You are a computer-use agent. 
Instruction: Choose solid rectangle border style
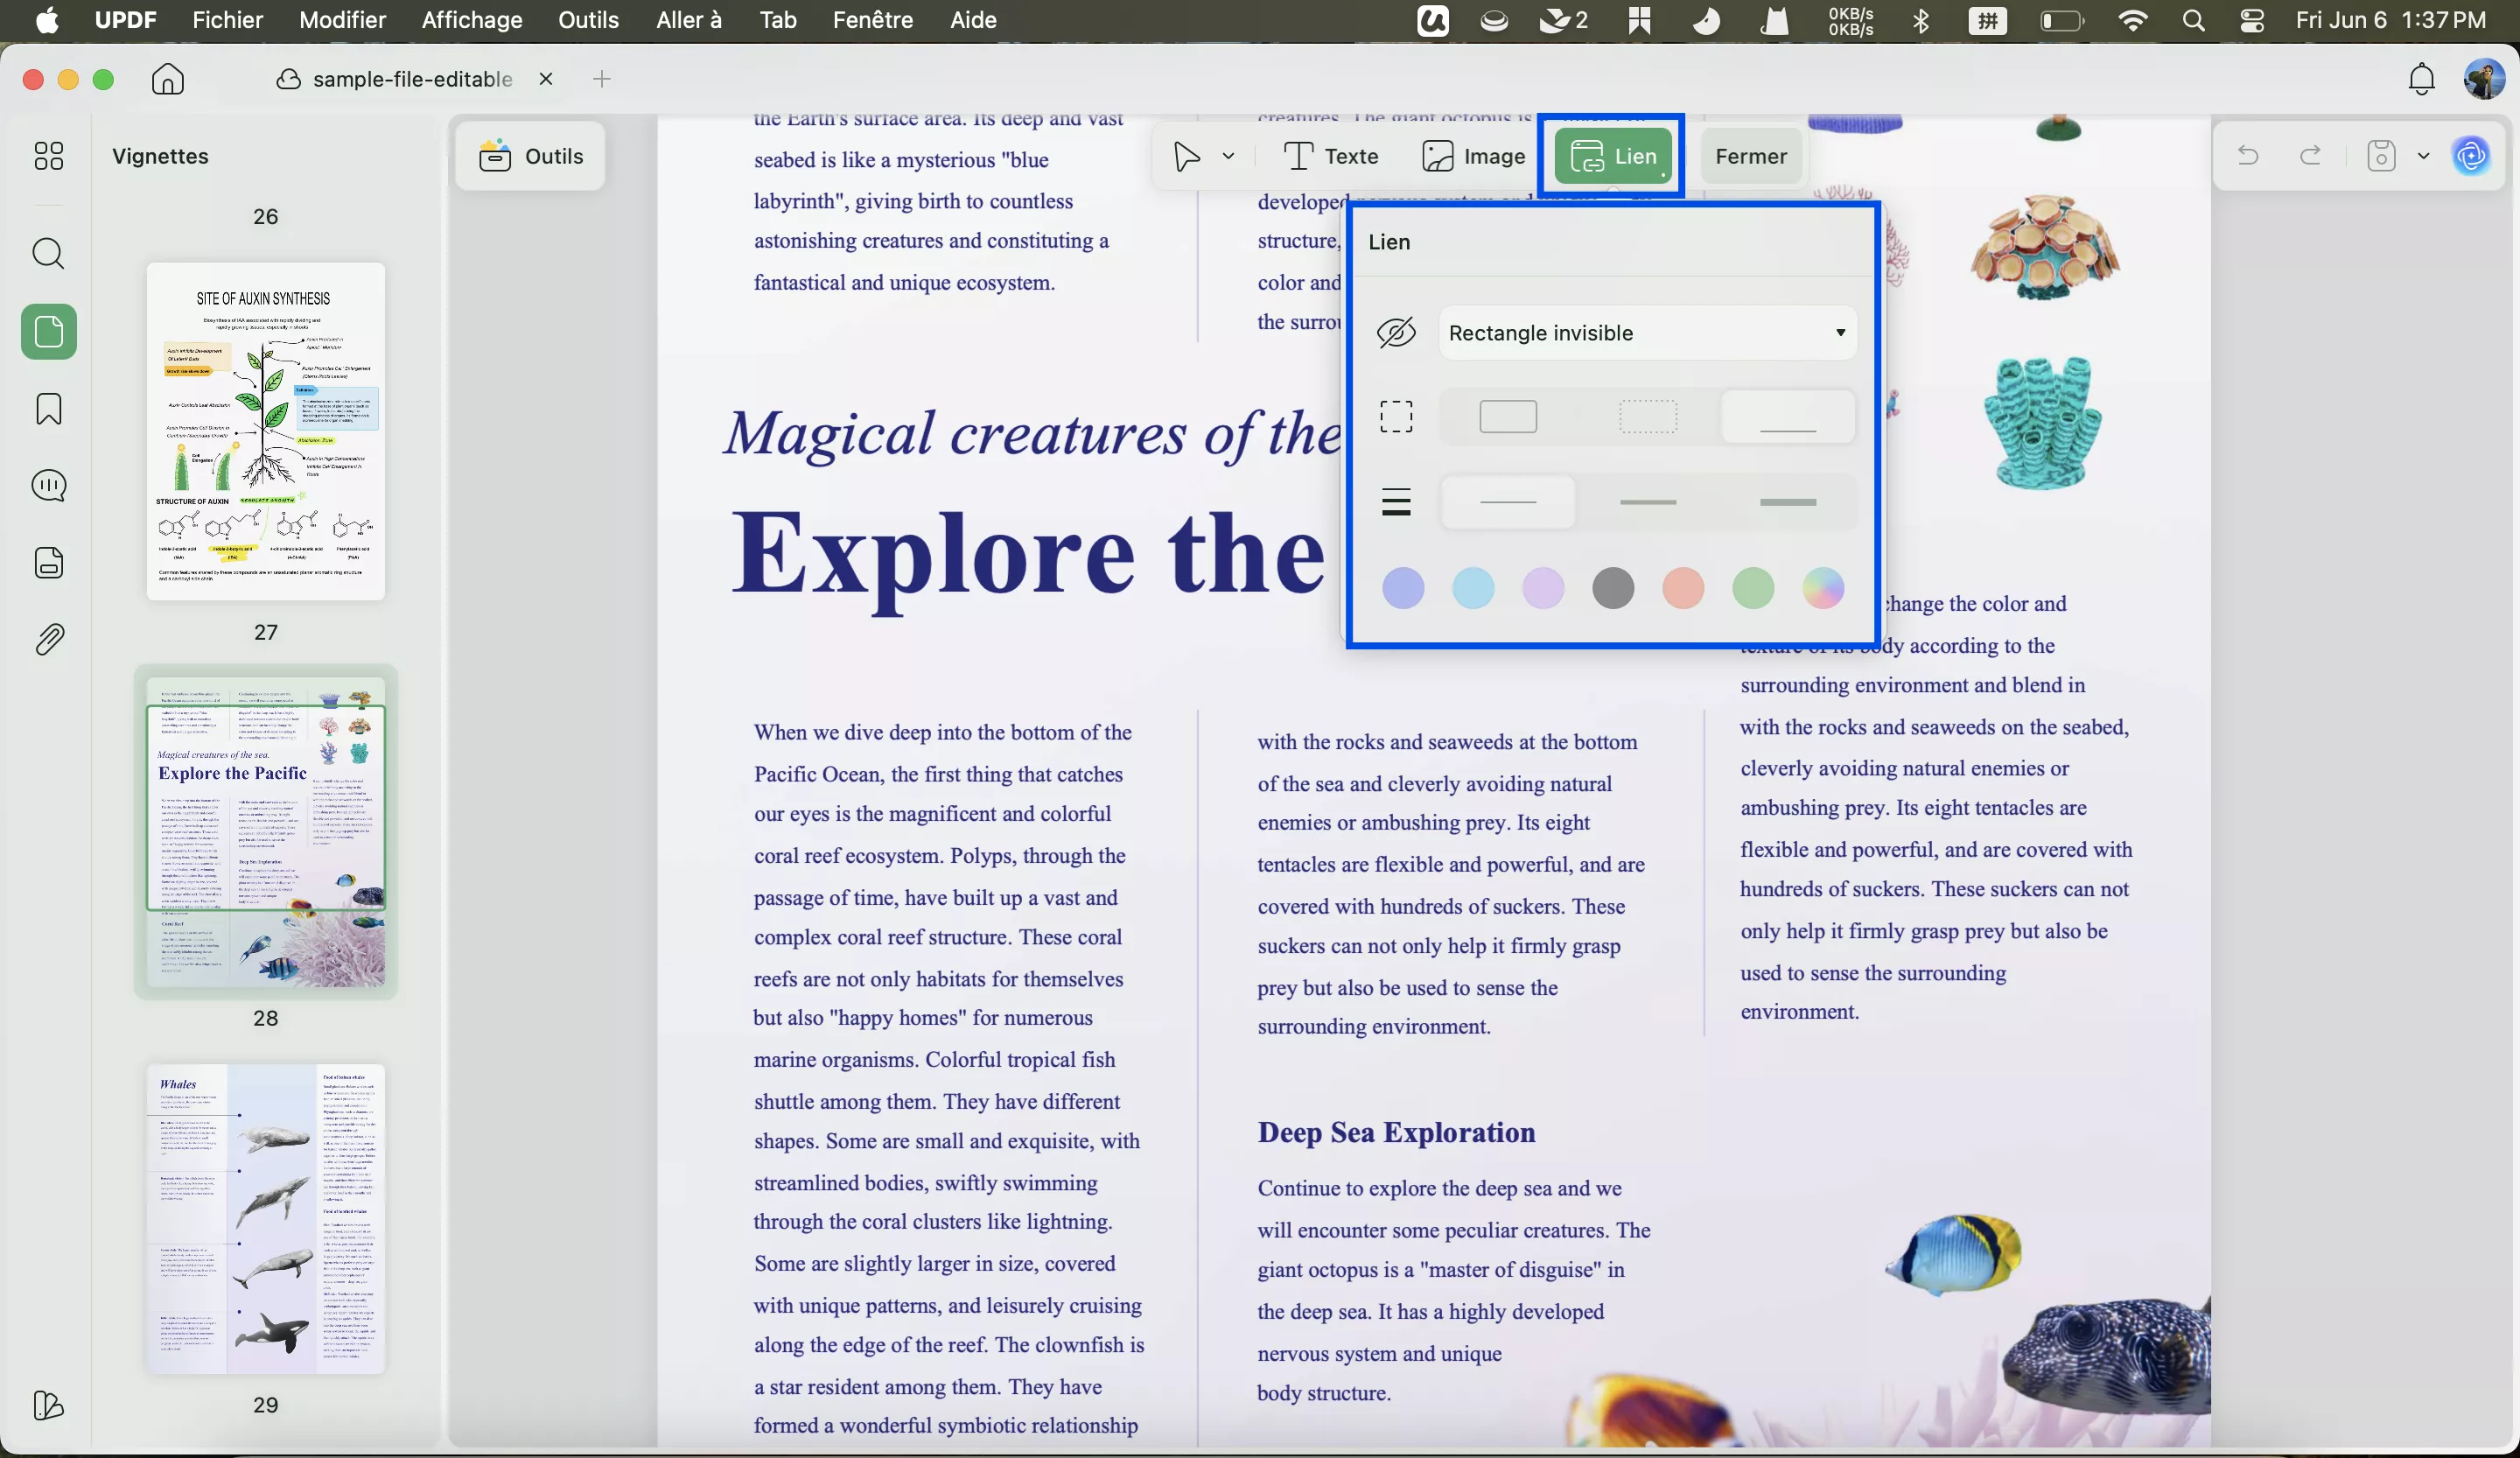coord(1508,417)
